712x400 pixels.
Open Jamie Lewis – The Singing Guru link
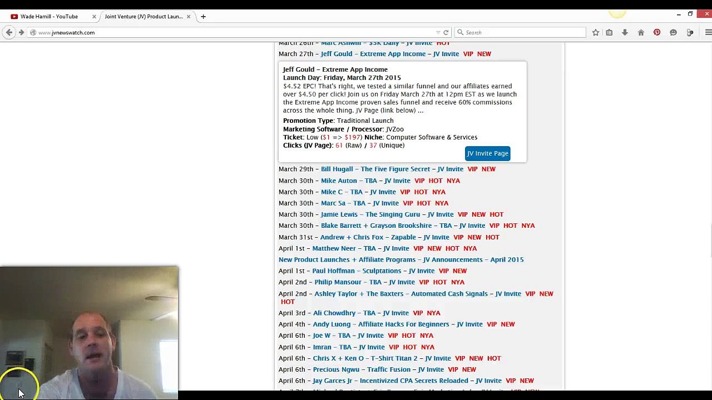(x=370, y=214)
